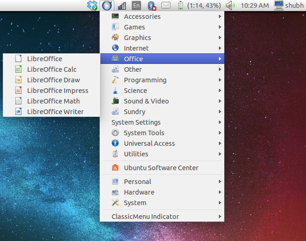The image size is (306, 241).
Task: Click the Other category icon
Action: (x=115, y=69)
